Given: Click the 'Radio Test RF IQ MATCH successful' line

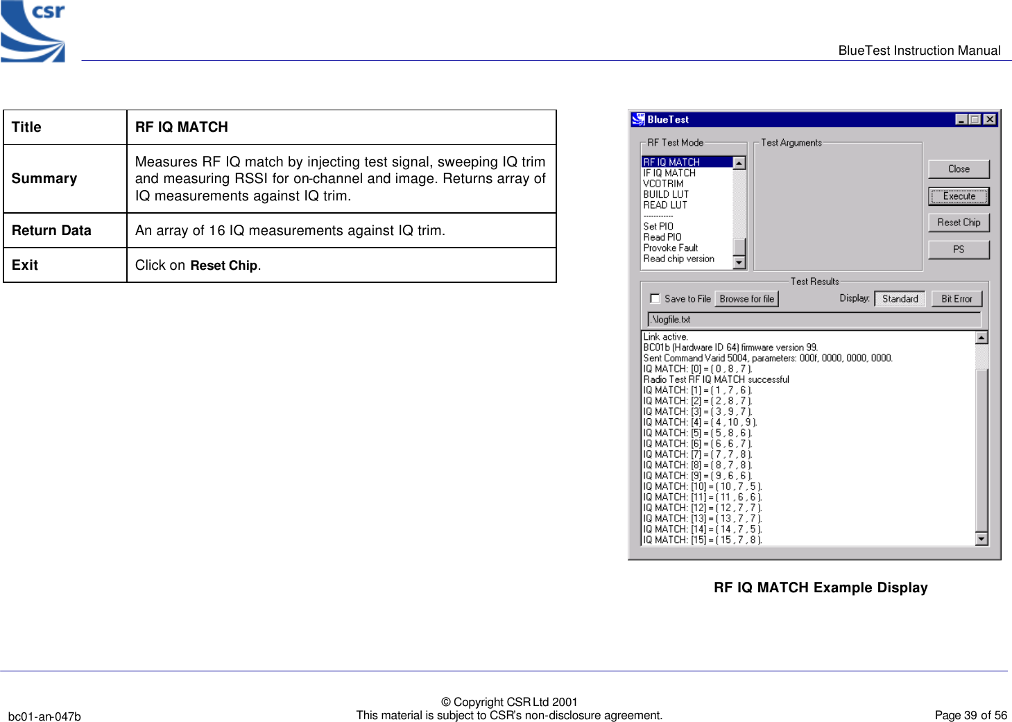Looking at the screenshot, I should [716, 380].
